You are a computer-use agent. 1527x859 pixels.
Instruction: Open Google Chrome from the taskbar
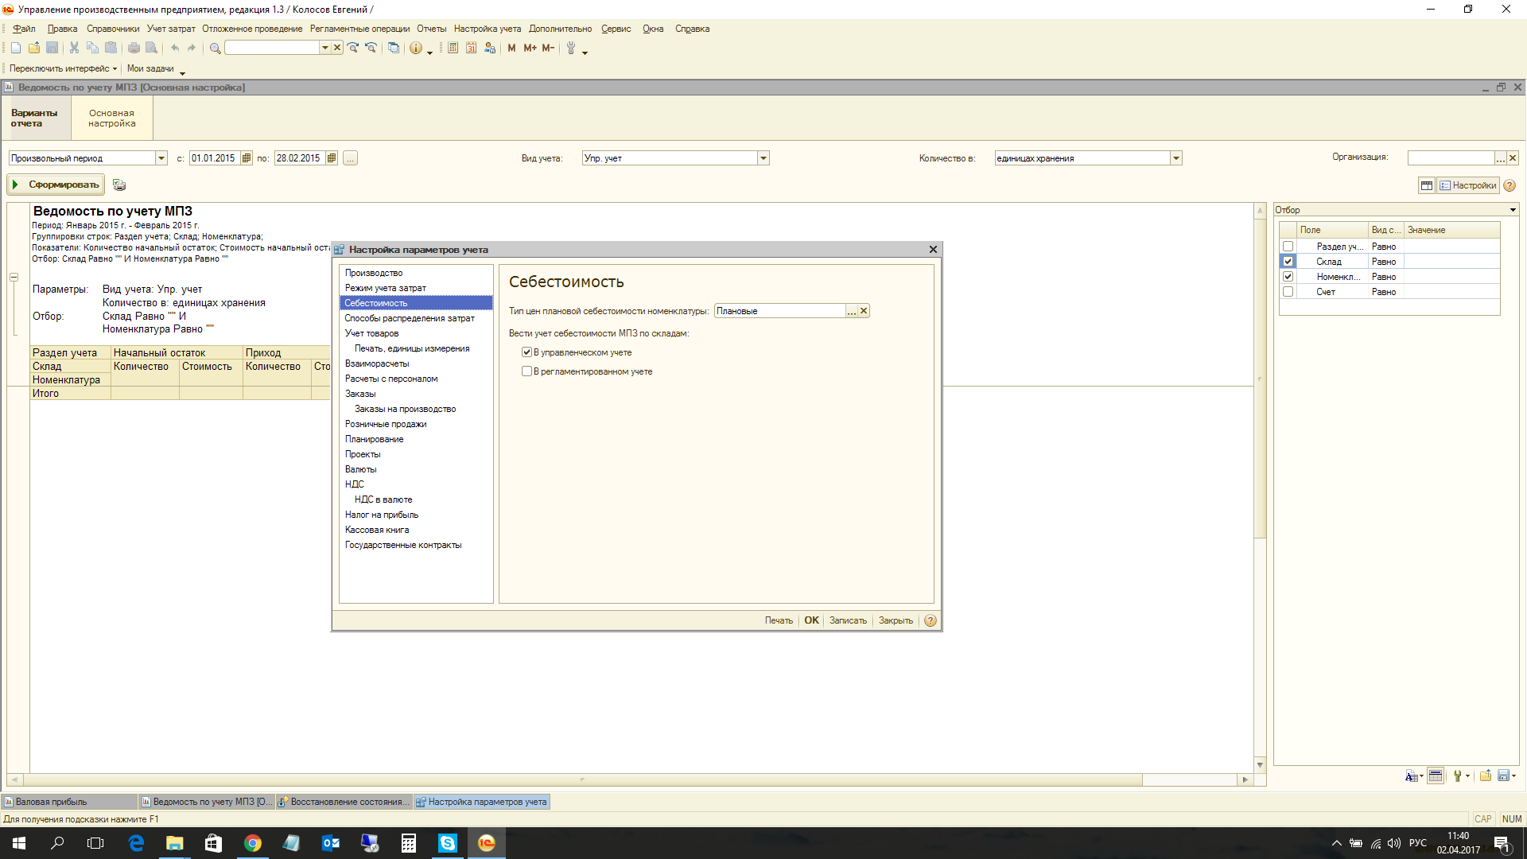click(x=253, y=843)
